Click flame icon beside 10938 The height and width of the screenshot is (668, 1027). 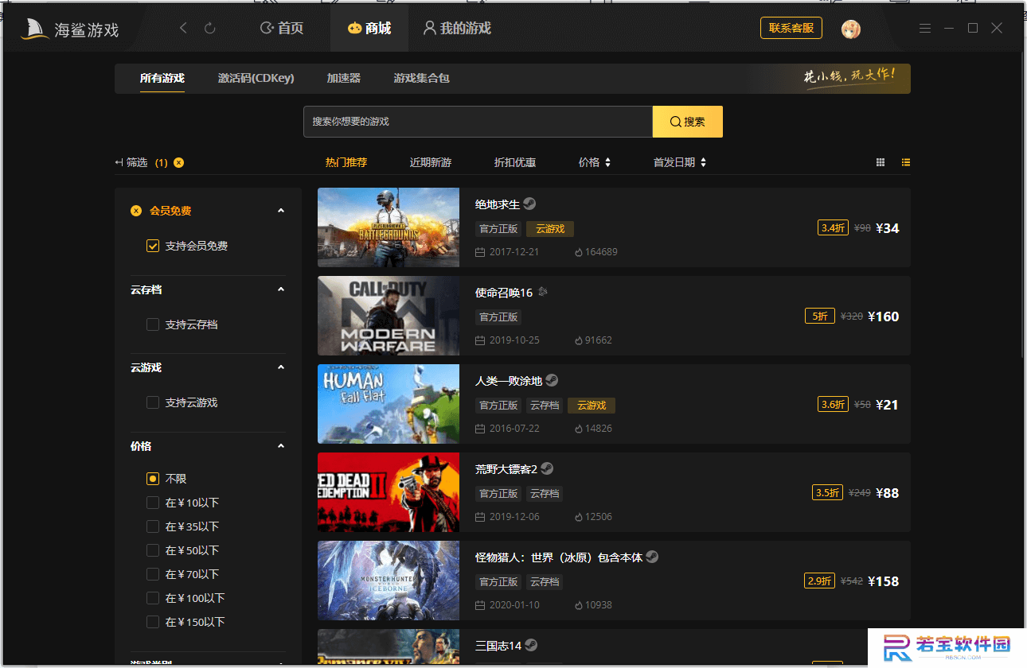(579, 605)
